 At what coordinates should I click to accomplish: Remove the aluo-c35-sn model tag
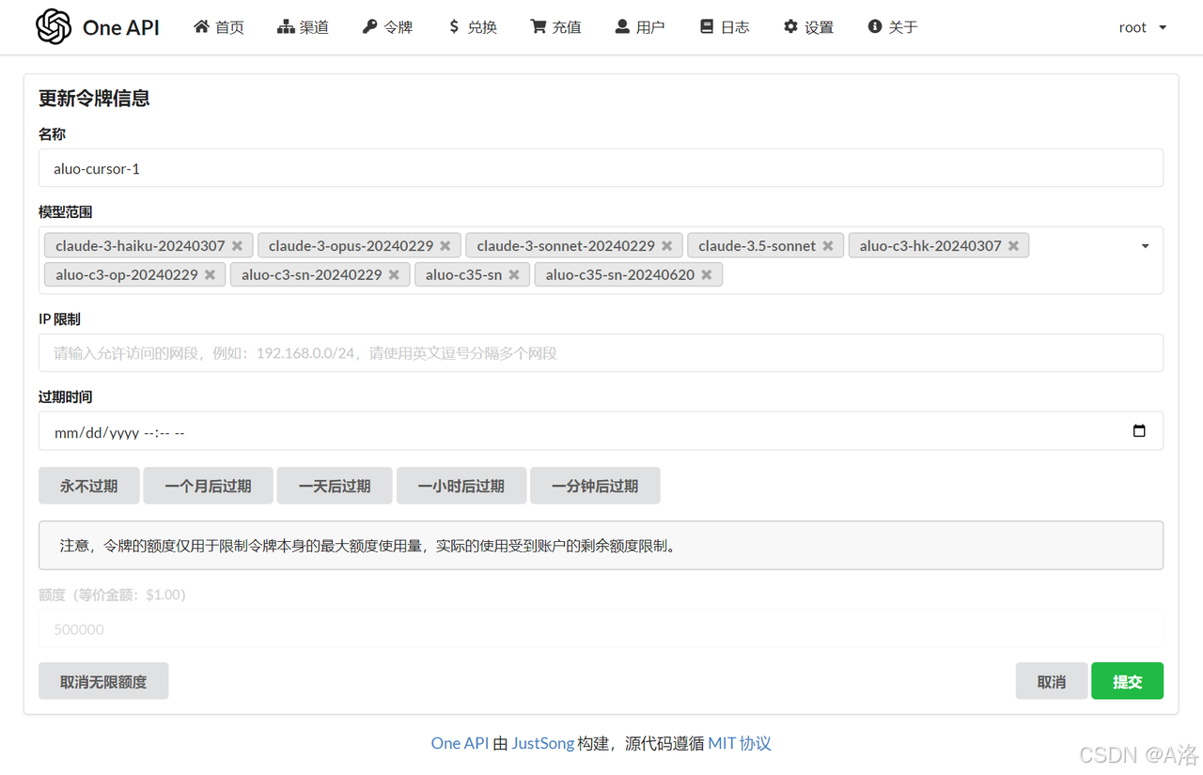514,275
